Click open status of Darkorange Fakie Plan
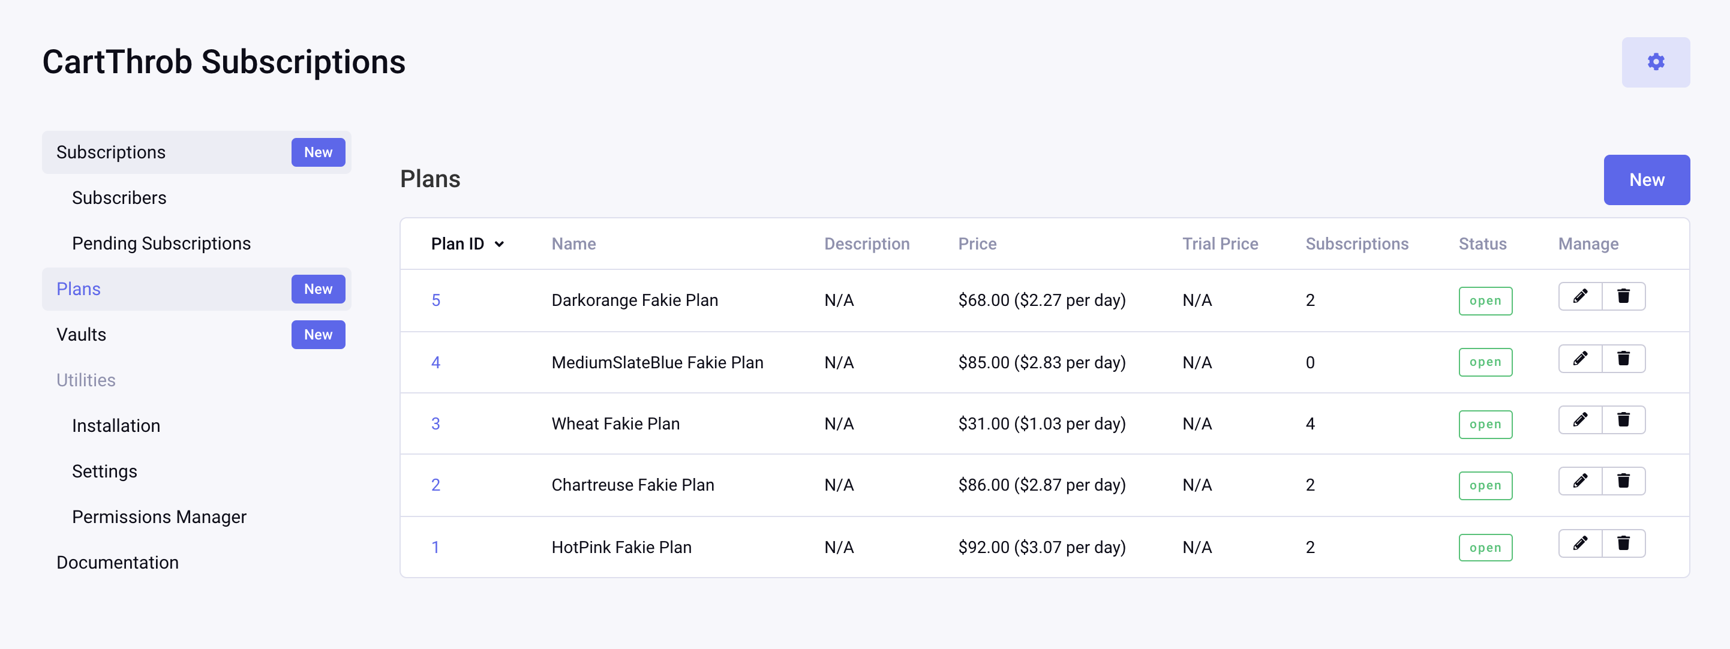Image resolution: width=1730 pixels, height=649 pixels. pos(1485,301)
